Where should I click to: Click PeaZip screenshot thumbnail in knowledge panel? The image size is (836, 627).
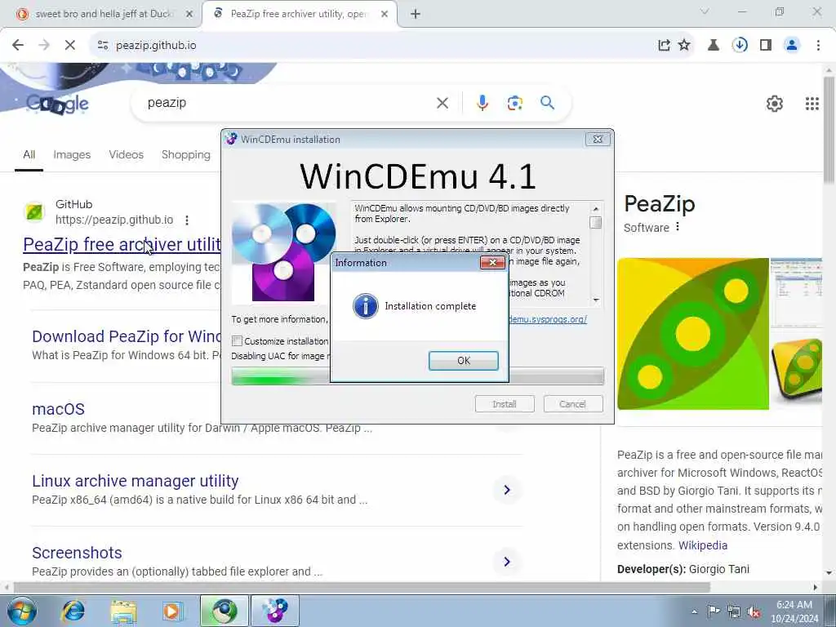pos(797,293)
